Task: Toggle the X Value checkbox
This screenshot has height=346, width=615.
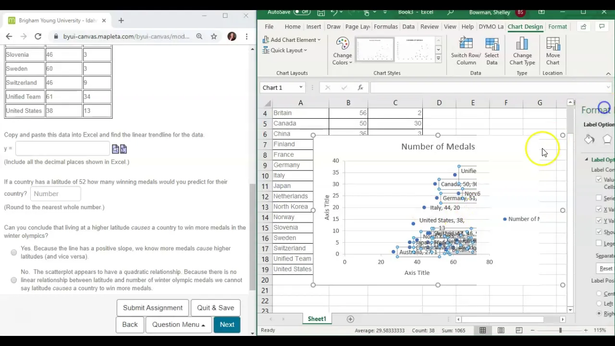Action: (x=599, y=210)
